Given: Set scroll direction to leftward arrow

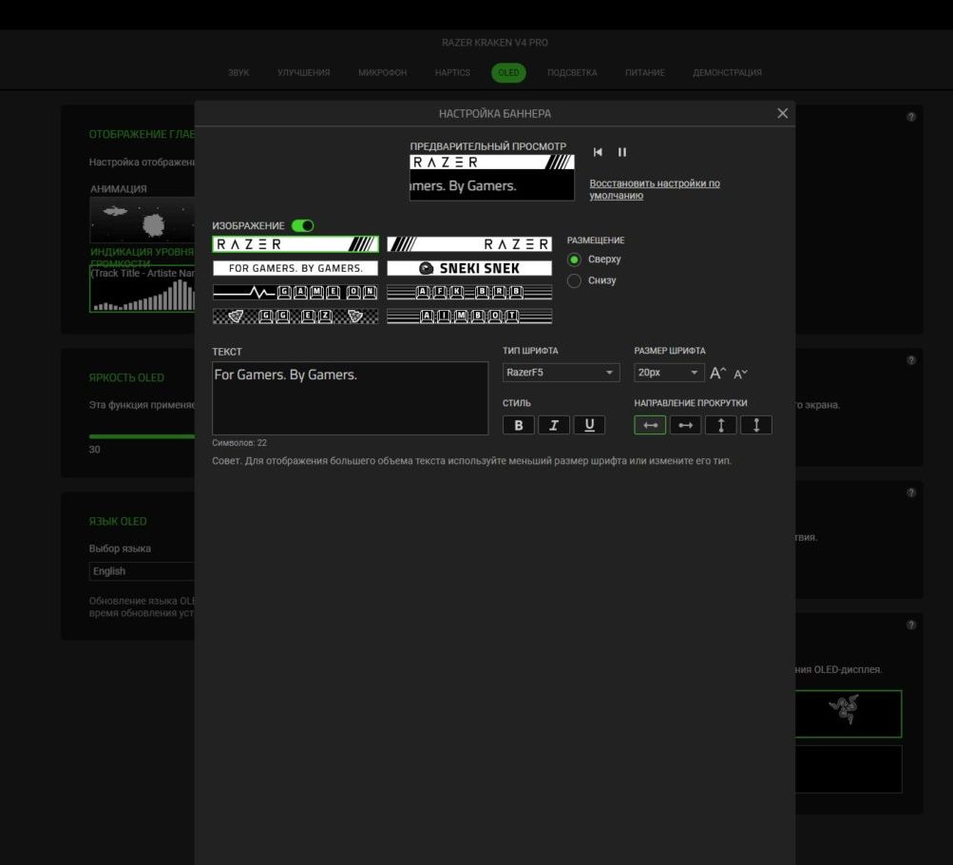Looking at the screenshot, I should tap(650, 425).
